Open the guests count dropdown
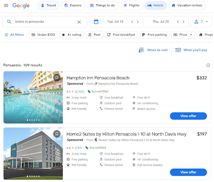Screen dimensions: 214x182 tap(201, 22)
